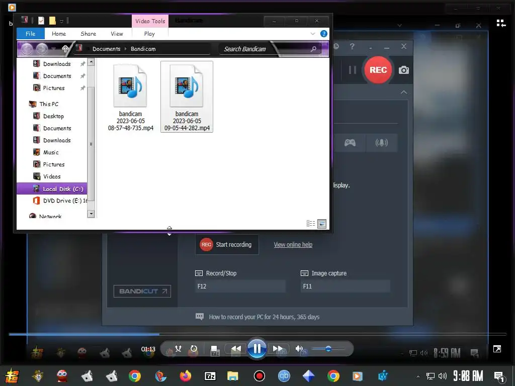515x386 pixels.
Task: Pause the Media Player video playback
Action: click(x=257, y=348)
